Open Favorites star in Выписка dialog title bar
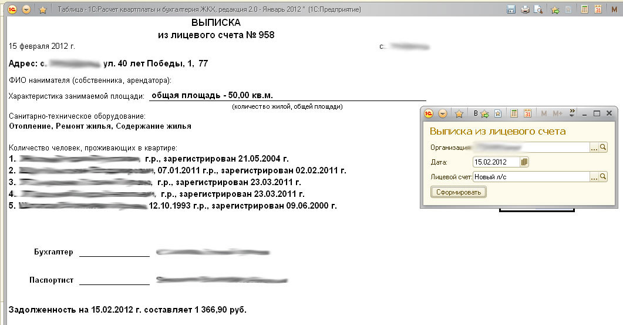 pyautogui.click(x=459, y=114)
